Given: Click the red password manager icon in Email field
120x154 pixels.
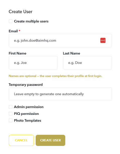Looking at the screenshot, I should (103, 40).
